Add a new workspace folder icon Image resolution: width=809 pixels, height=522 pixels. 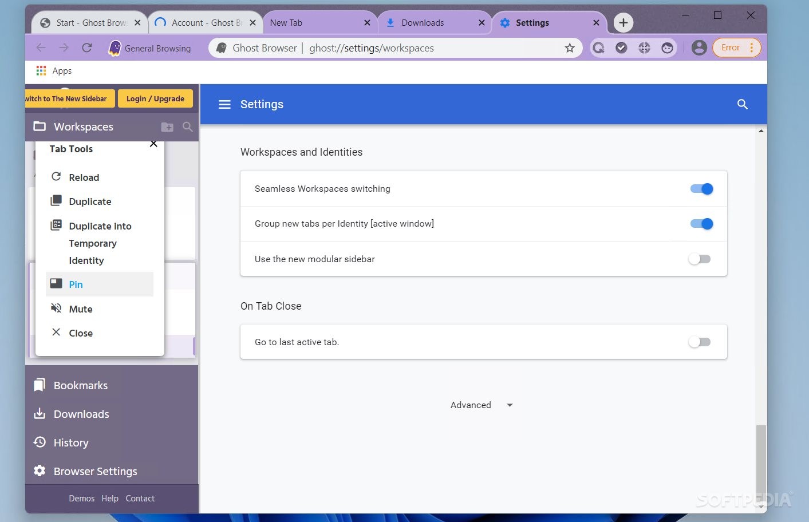coord(167,127)
